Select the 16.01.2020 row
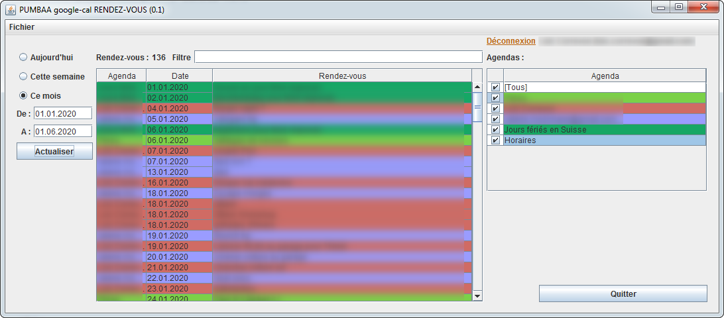This screenshot has height=318, width=724. point(284,183)
